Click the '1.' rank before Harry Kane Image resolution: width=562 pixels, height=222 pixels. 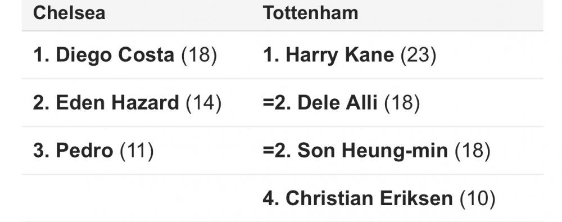[x=271, y=55]
